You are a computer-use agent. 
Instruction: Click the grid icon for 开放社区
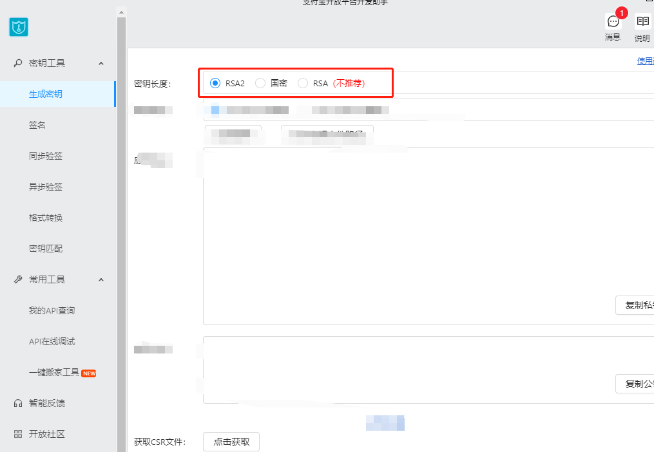click(x=18, y=434)
